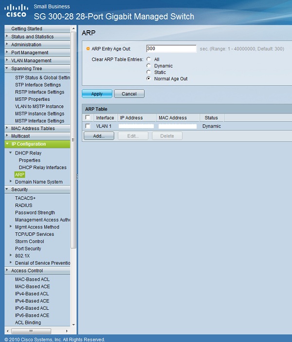Click Add... in ARP Table

[x=99, y=136]
